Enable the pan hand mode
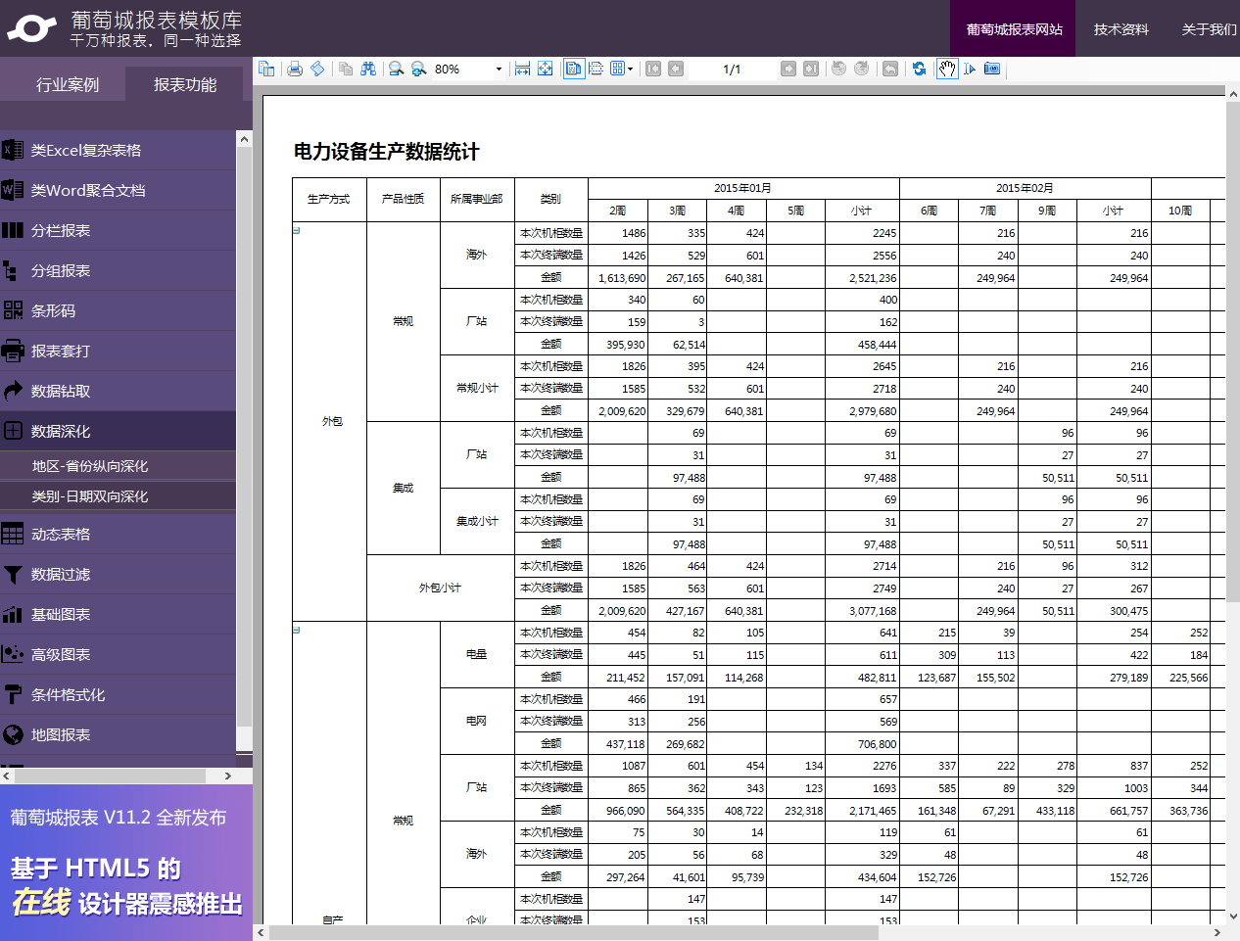Viewport: 1240px width, 941px height. click(947, 69)
